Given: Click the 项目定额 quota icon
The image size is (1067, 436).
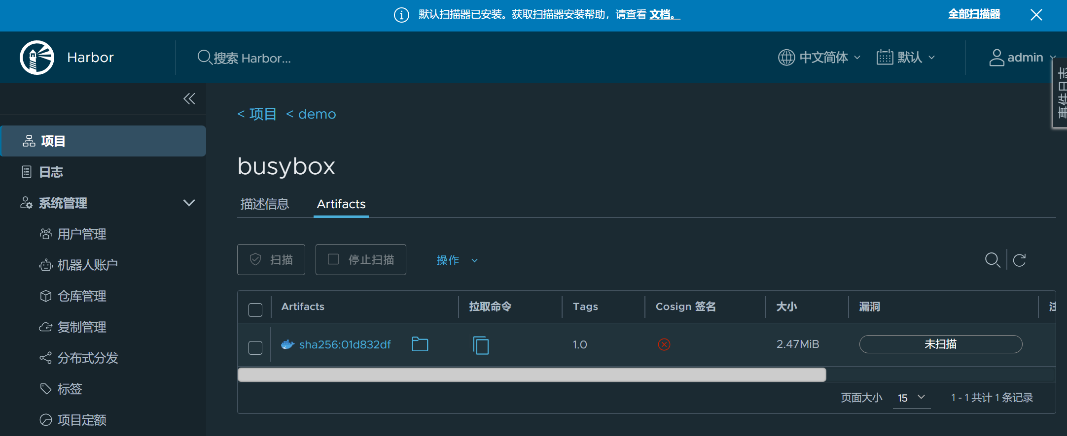Looking at the screenshot, I should click(45, 420).
